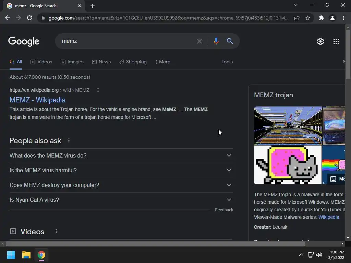Screen dimensions: 351x263
Task: Open the tab search chevron
Action: (x=296, y=5)
